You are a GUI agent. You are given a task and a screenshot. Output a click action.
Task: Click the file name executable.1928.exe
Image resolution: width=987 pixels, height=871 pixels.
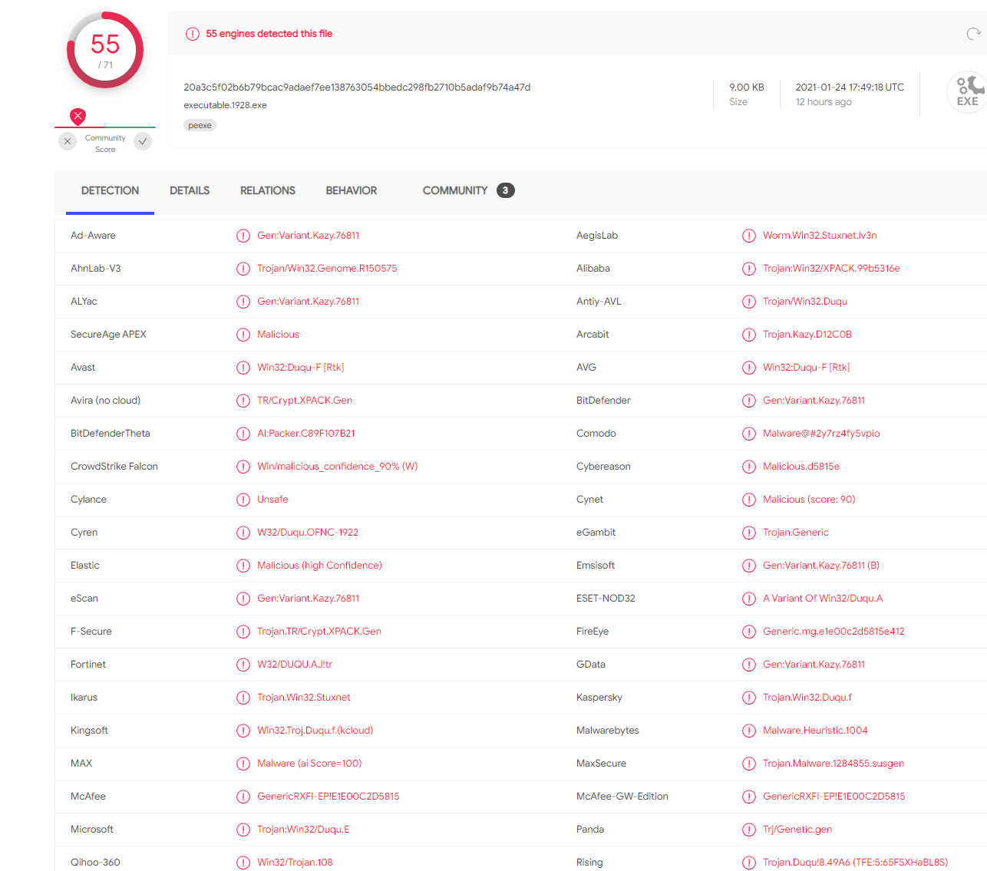tap(225, 105)
